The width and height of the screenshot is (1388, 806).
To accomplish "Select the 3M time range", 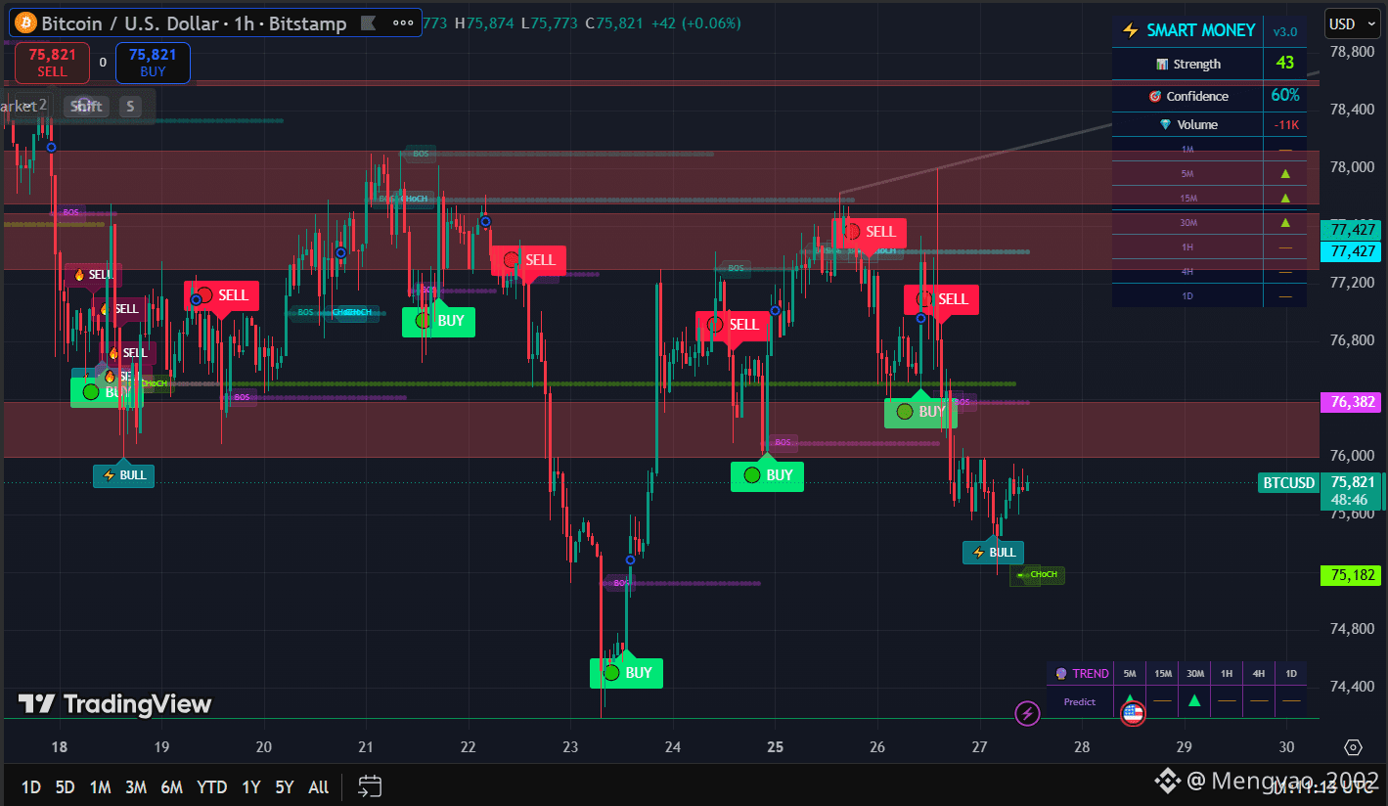I will 135,786.
